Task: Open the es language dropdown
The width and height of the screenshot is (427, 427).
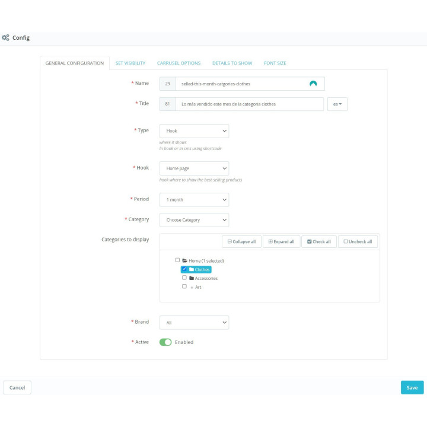Action: (x=337, y=104)
